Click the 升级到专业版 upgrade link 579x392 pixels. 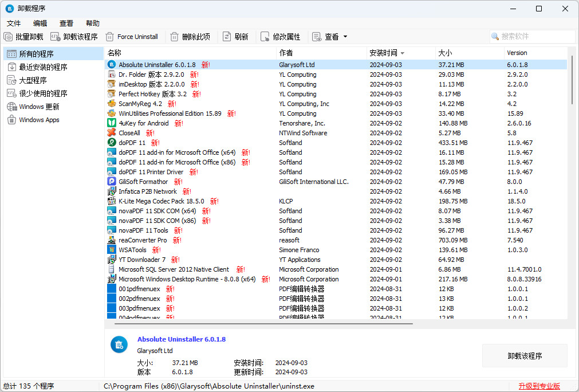pos(539,386)
